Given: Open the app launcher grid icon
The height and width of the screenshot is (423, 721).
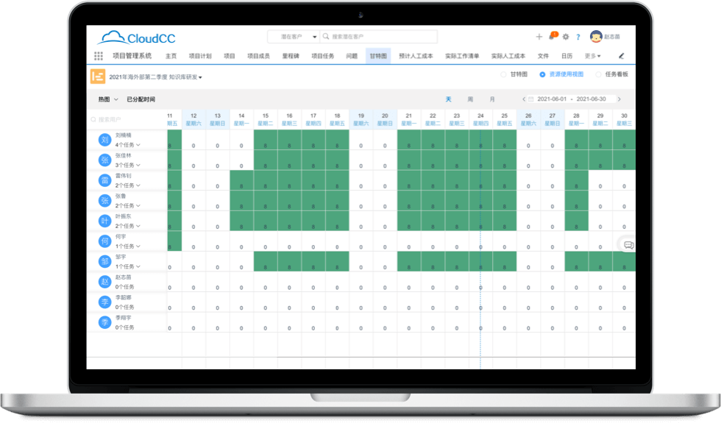Looking at the screenshot, I should point(99,56).
